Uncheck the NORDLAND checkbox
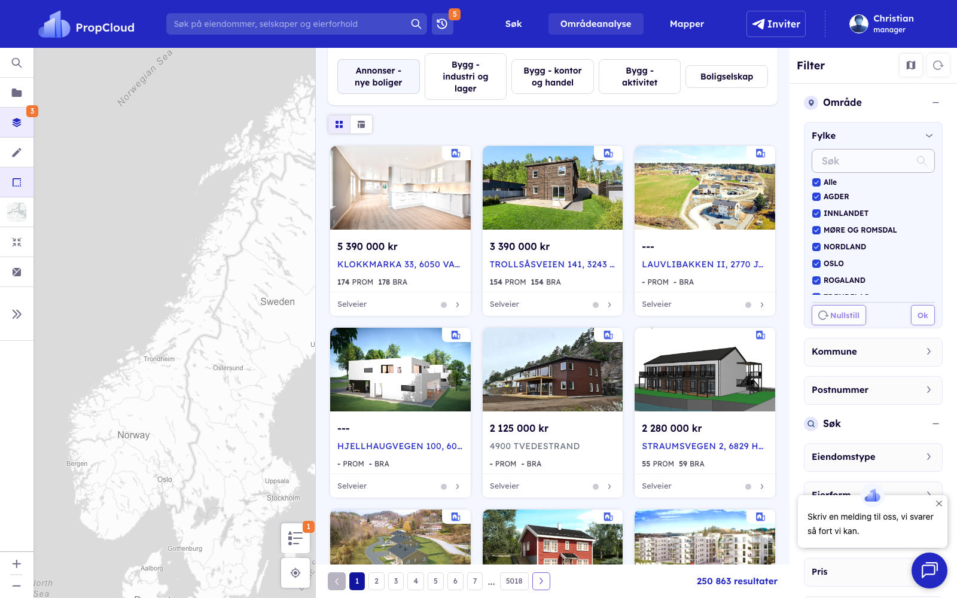The image size is (957, 598). [816, 247]
